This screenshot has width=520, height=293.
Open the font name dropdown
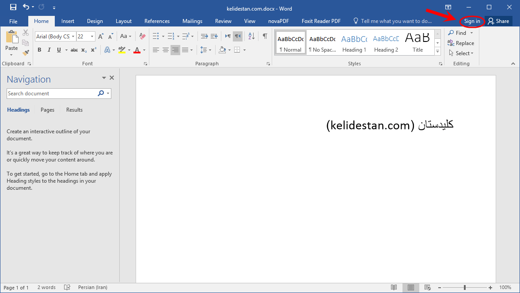pyautogui.click(x=73, y=37)
